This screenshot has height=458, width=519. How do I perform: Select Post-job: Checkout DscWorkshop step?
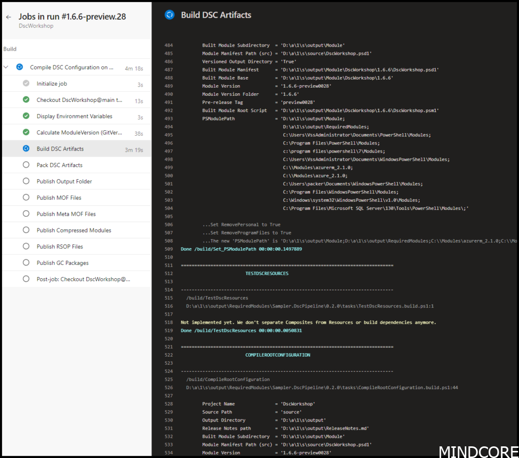click(x=83, y=279)
